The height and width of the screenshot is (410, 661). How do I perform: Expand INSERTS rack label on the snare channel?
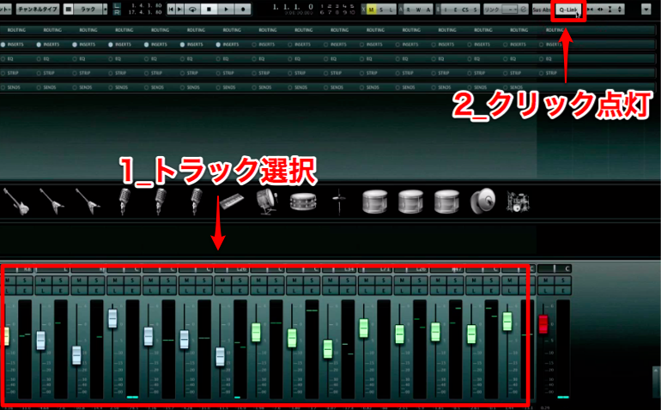[x=303, y=45]
